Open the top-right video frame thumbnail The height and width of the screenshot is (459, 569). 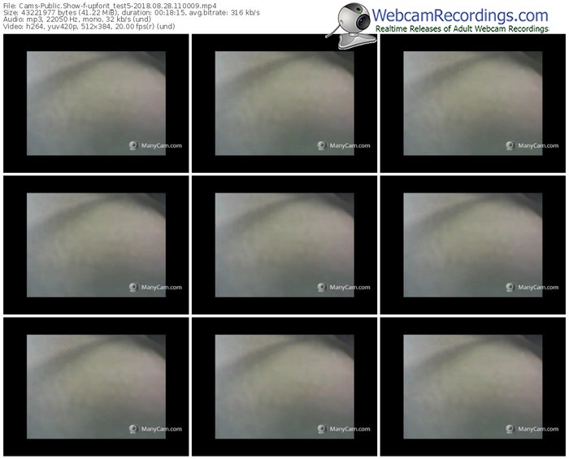[x=471, y=103]
